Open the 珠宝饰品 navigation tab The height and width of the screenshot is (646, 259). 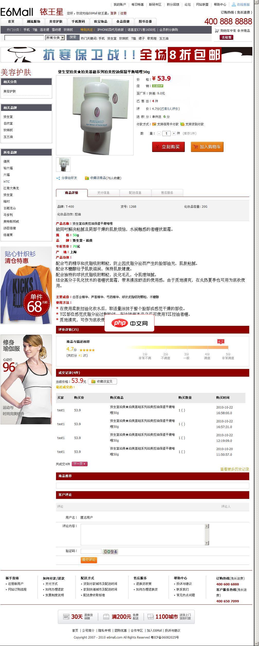(x=101, y=22)
